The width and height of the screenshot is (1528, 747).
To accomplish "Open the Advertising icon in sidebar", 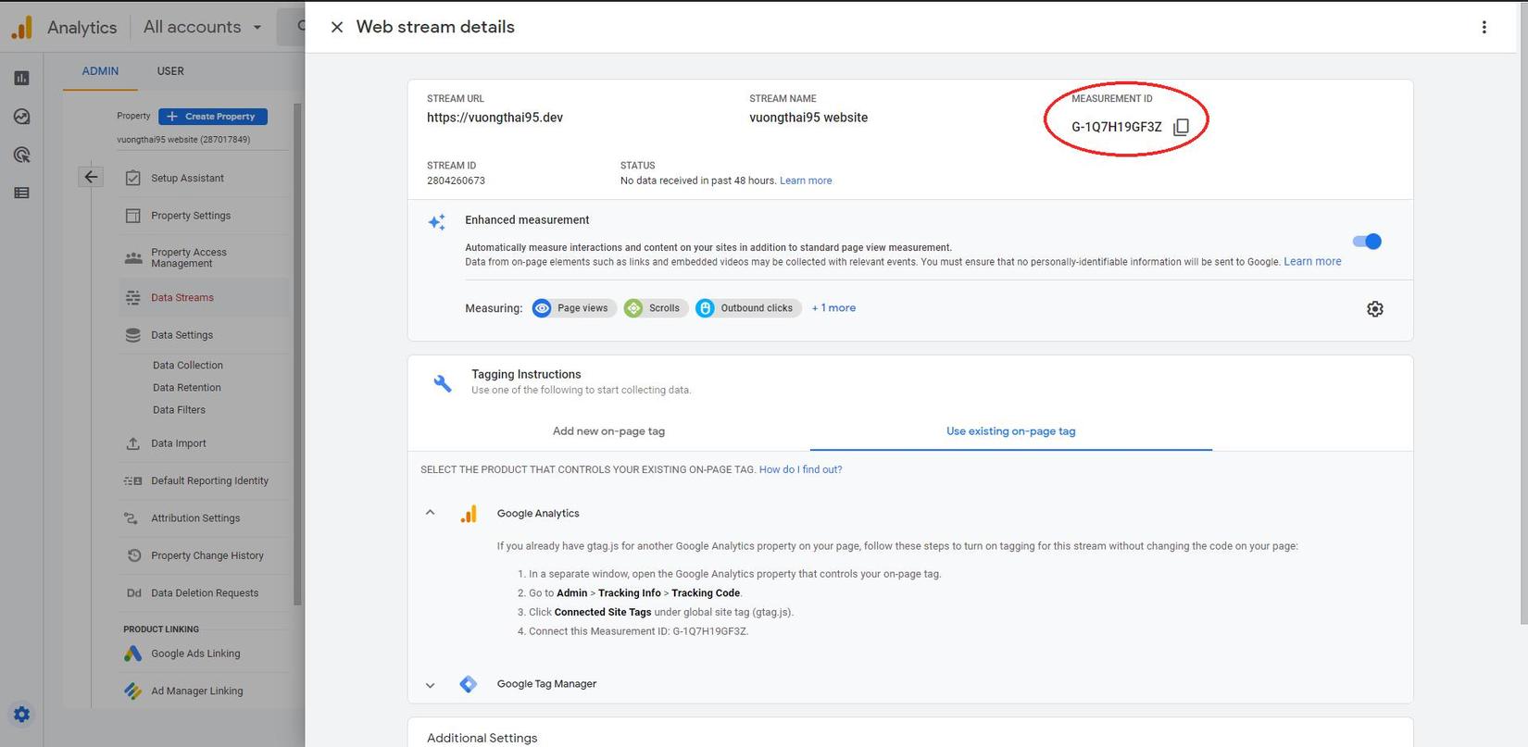I will tap(21, 155).
